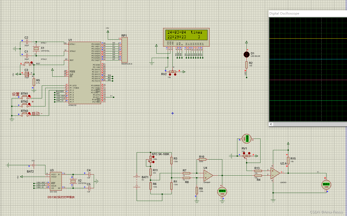Image resolution: width=347 pixels, height=216 pixels.
Task: Select the BAT2 battery symbol
Action: click(x=33, y=165)
